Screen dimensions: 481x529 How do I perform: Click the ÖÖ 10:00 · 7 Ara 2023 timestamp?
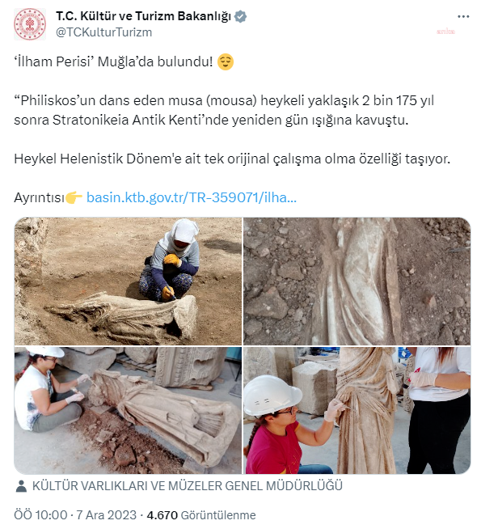(75, 515)
